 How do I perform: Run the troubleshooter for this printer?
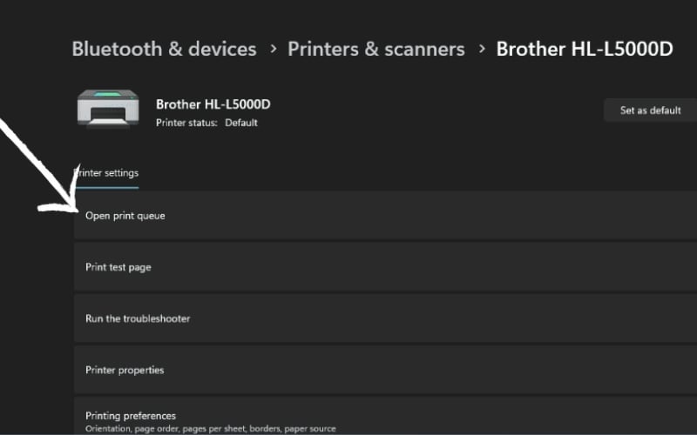138,318
